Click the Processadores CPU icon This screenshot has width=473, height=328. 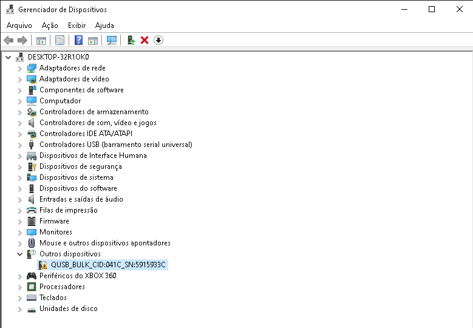[32, 287]
